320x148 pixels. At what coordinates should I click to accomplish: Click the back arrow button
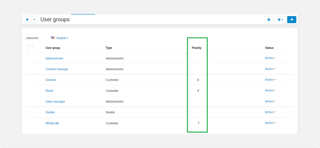pyautogui.click(x=27, y=20)
